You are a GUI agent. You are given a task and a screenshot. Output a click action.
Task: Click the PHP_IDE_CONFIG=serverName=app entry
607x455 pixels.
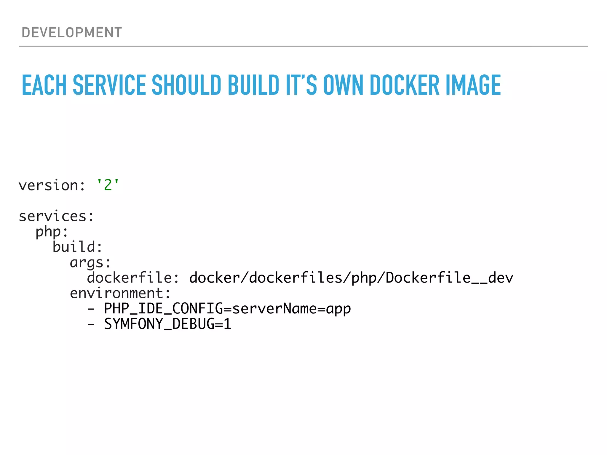(219, 309)
